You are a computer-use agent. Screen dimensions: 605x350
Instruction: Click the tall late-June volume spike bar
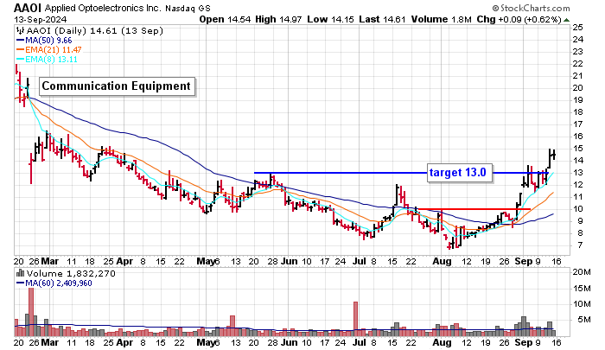point(356,319)
